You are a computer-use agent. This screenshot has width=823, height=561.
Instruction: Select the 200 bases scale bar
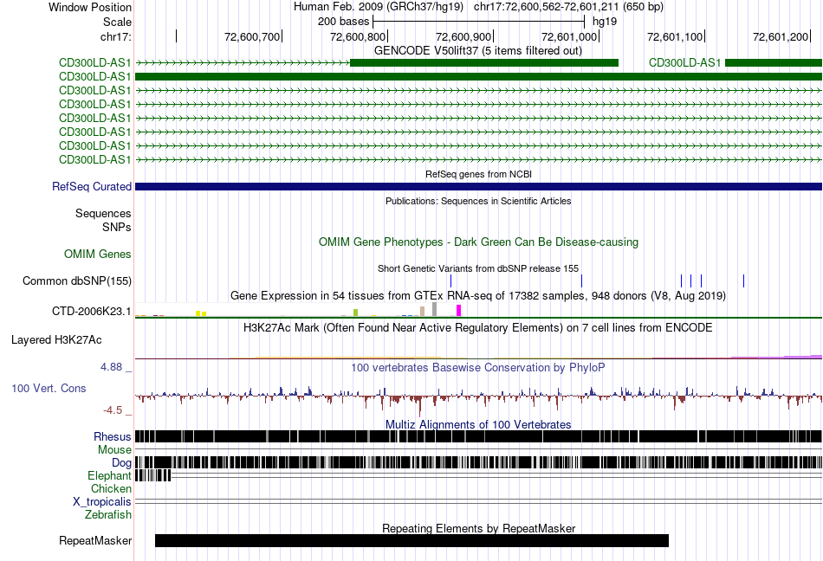coord(478,22)
